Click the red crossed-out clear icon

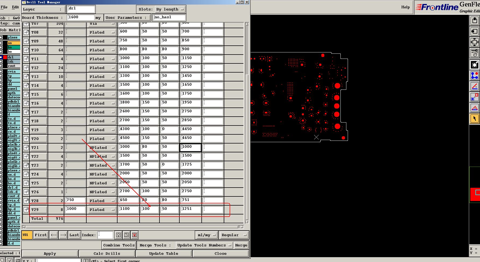pyautogui.click(x=134, y=235)
